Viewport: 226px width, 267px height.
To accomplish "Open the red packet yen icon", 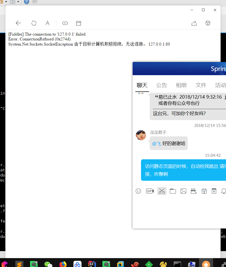I will tap(214, 191).
